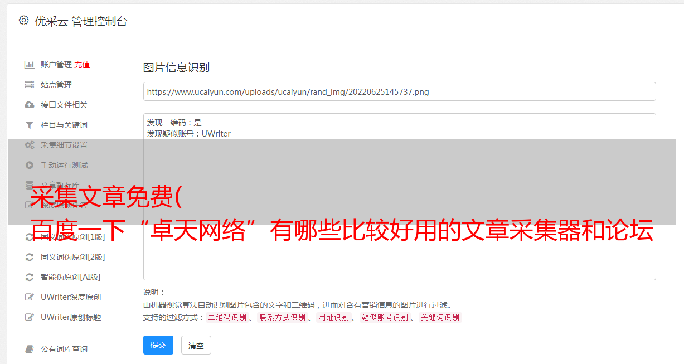This screenshot has width=684, height=364.
Task: Open 站点管理 via its server icon
Action: (30, 85)
